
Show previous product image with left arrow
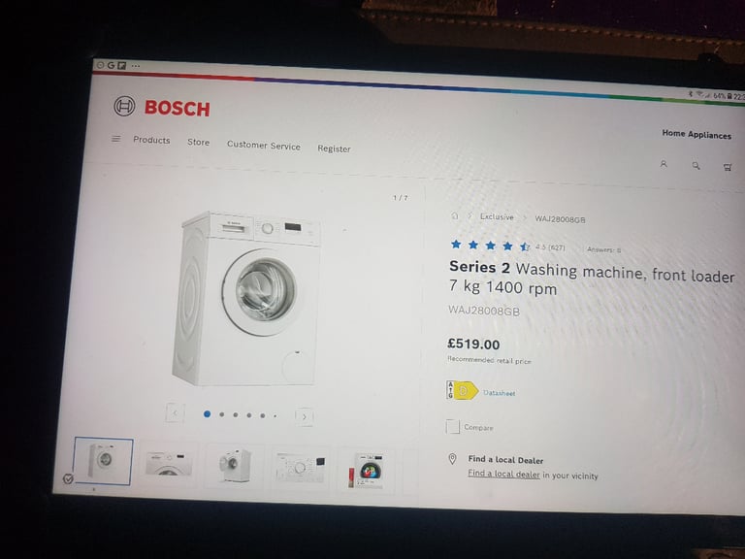point(175,412)
